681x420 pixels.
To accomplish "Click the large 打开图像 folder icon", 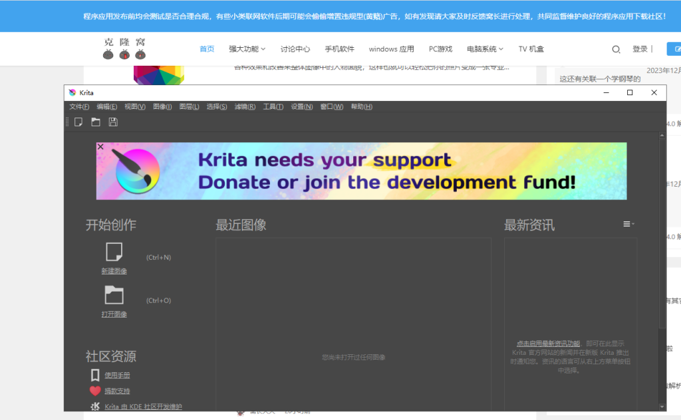I will (x=114, y=295).
